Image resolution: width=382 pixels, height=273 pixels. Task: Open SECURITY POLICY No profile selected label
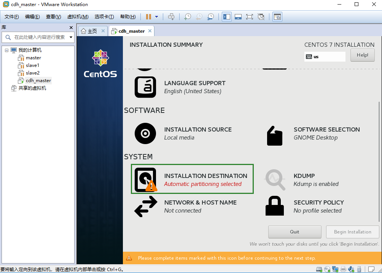[319, 206]
